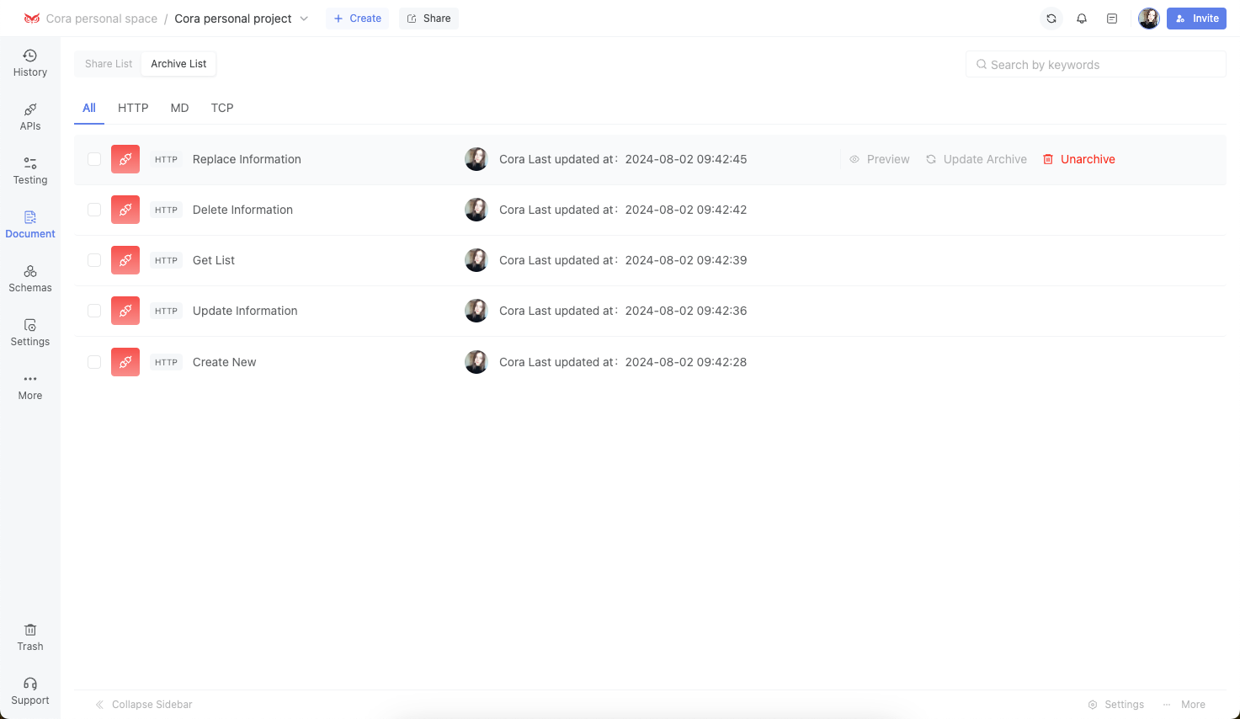Tick the Get List checkbox
Viewport: 1240px width, 719px height.
pos(94,260)
